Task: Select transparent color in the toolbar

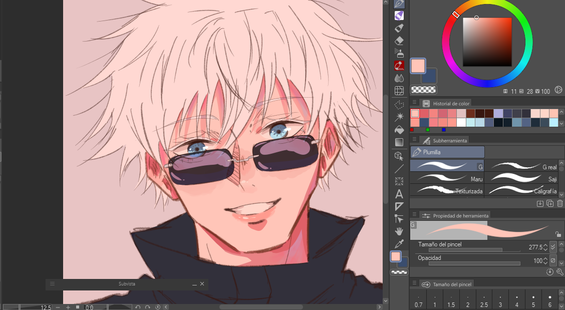Action: click(x=399, y=272)
